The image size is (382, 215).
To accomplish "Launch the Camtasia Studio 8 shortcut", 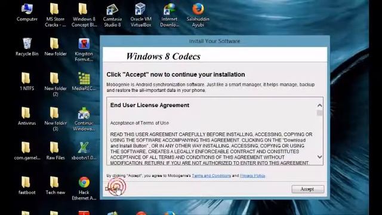I will coord(112,15).
